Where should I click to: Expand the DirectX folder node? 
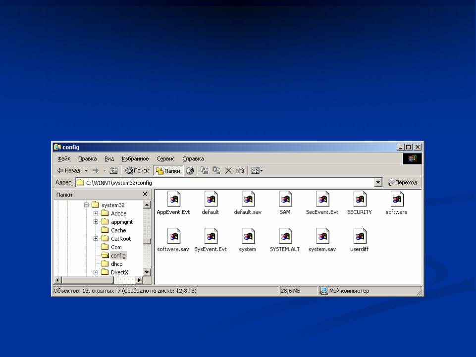tap(96, 272)
